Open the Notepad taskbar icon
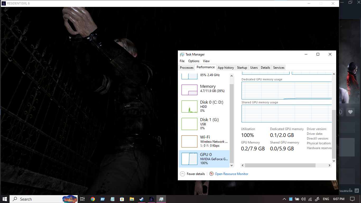 point(112,199)
